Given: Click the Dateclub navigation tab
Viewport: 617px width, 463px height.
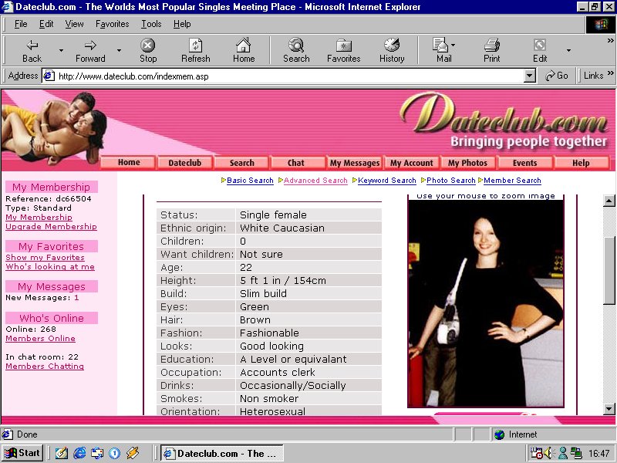Looking at the screenshot, I should click(184, 163).
